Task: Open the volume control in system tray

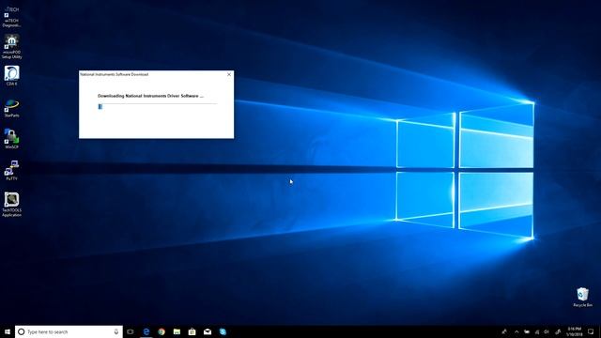Action: (x=547, y=331)
